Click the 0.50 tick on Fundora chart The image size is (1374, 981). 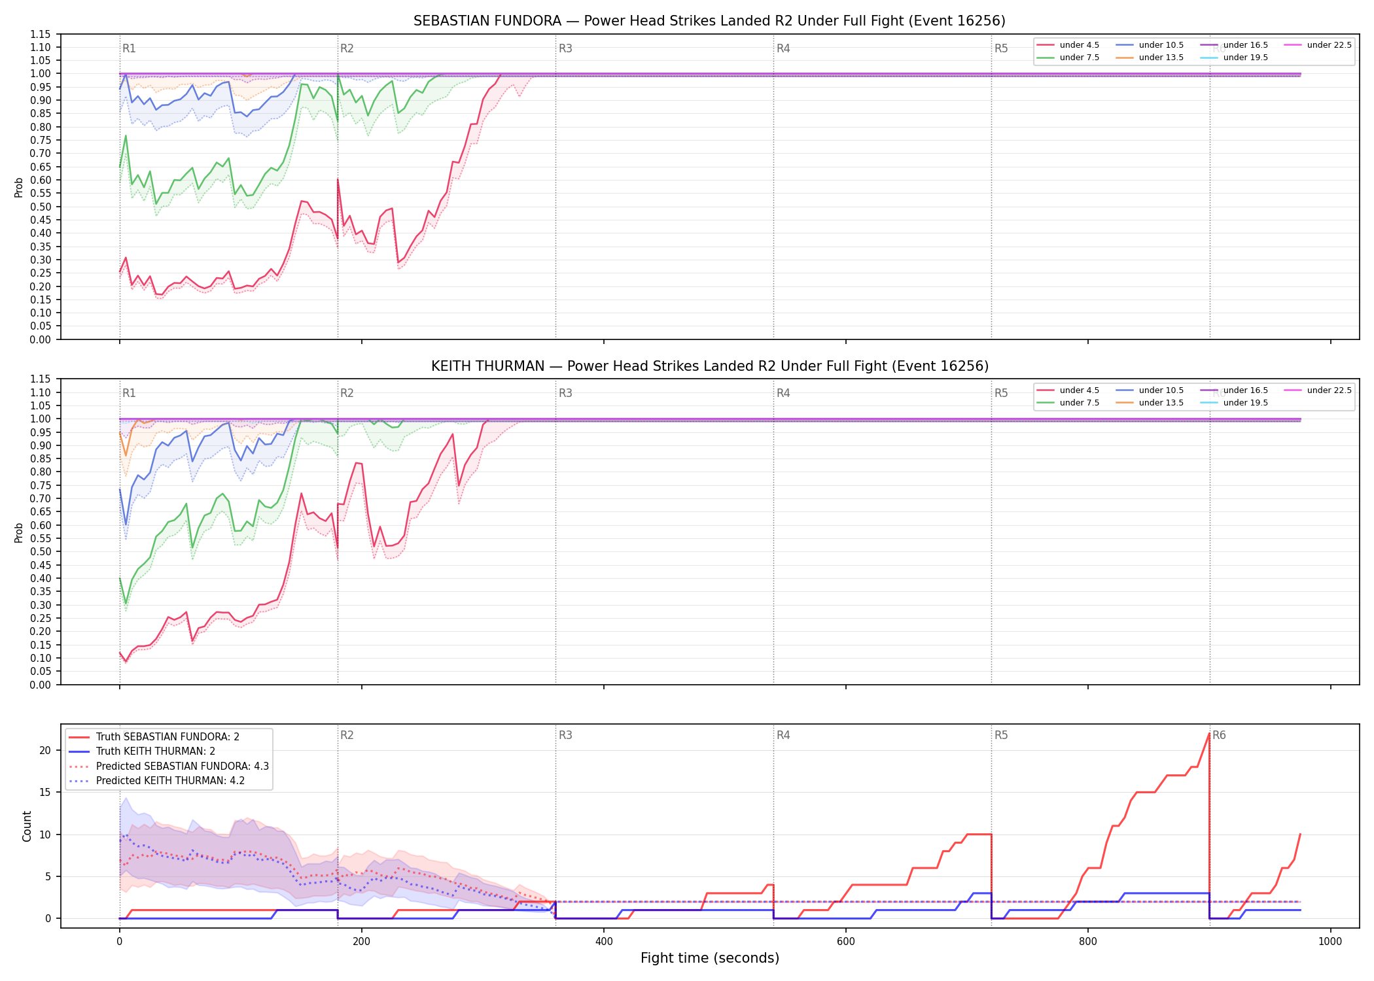[x=41, y=207]
